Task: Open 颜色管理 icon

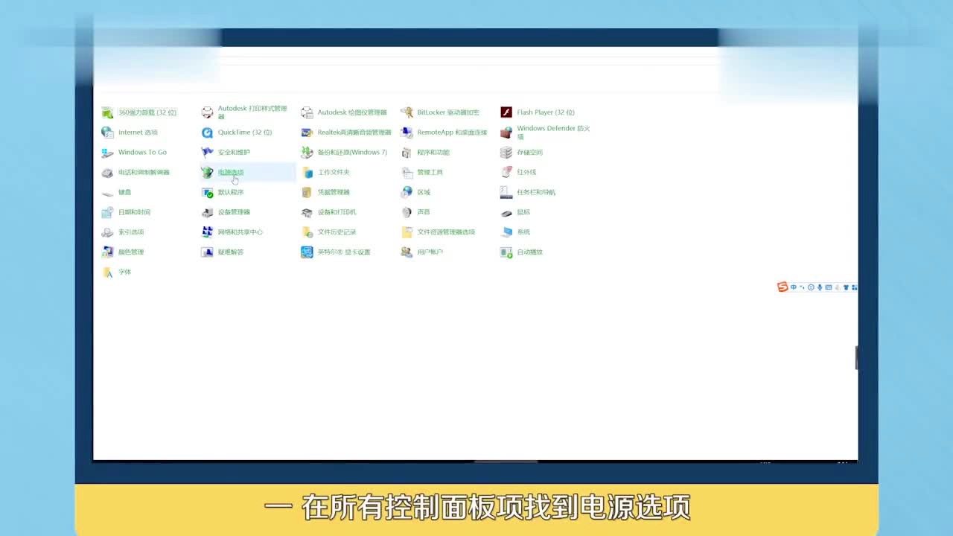Action: (107, 252)
